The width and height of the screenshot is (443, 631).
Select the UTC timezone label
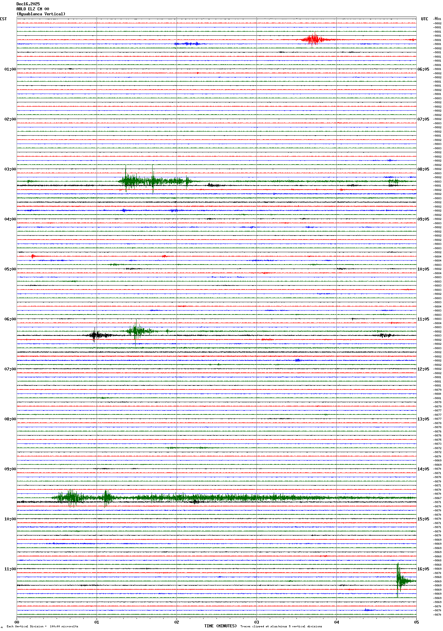click(x=424, y=19)
